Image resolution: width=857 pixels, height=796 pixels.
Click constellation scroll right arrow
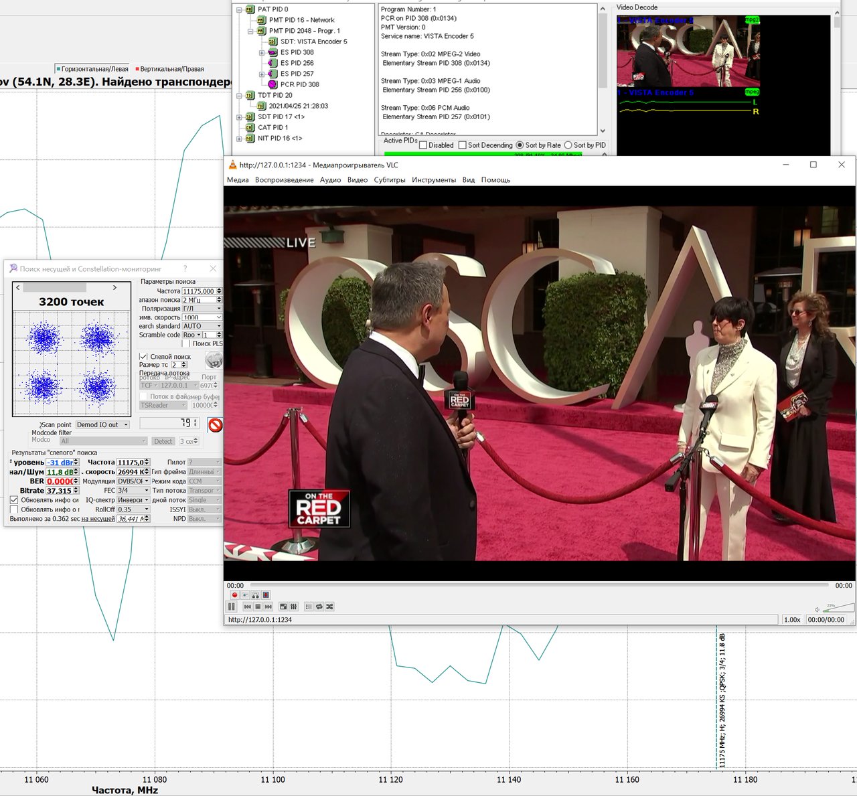point(114,287)
